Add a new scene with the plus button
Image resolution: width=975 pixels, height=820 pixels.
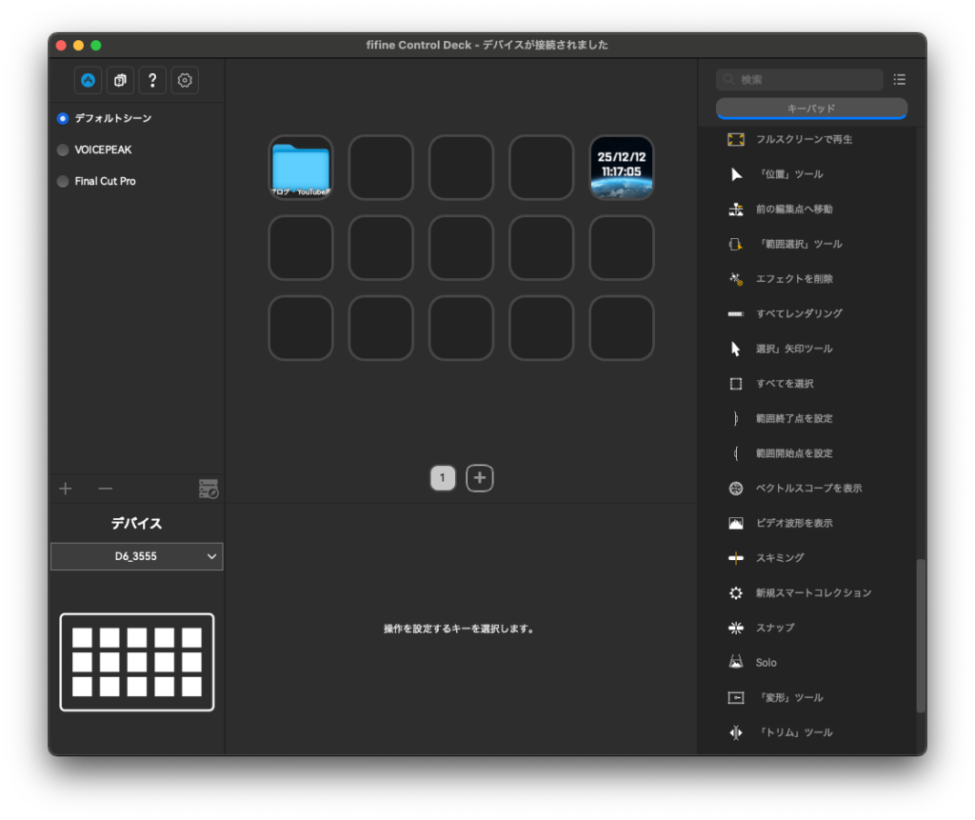click(65, 488)
